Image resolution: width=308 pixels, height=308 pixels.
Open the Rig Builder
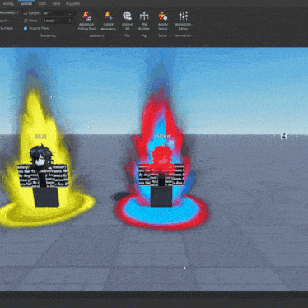coord(144,21)
